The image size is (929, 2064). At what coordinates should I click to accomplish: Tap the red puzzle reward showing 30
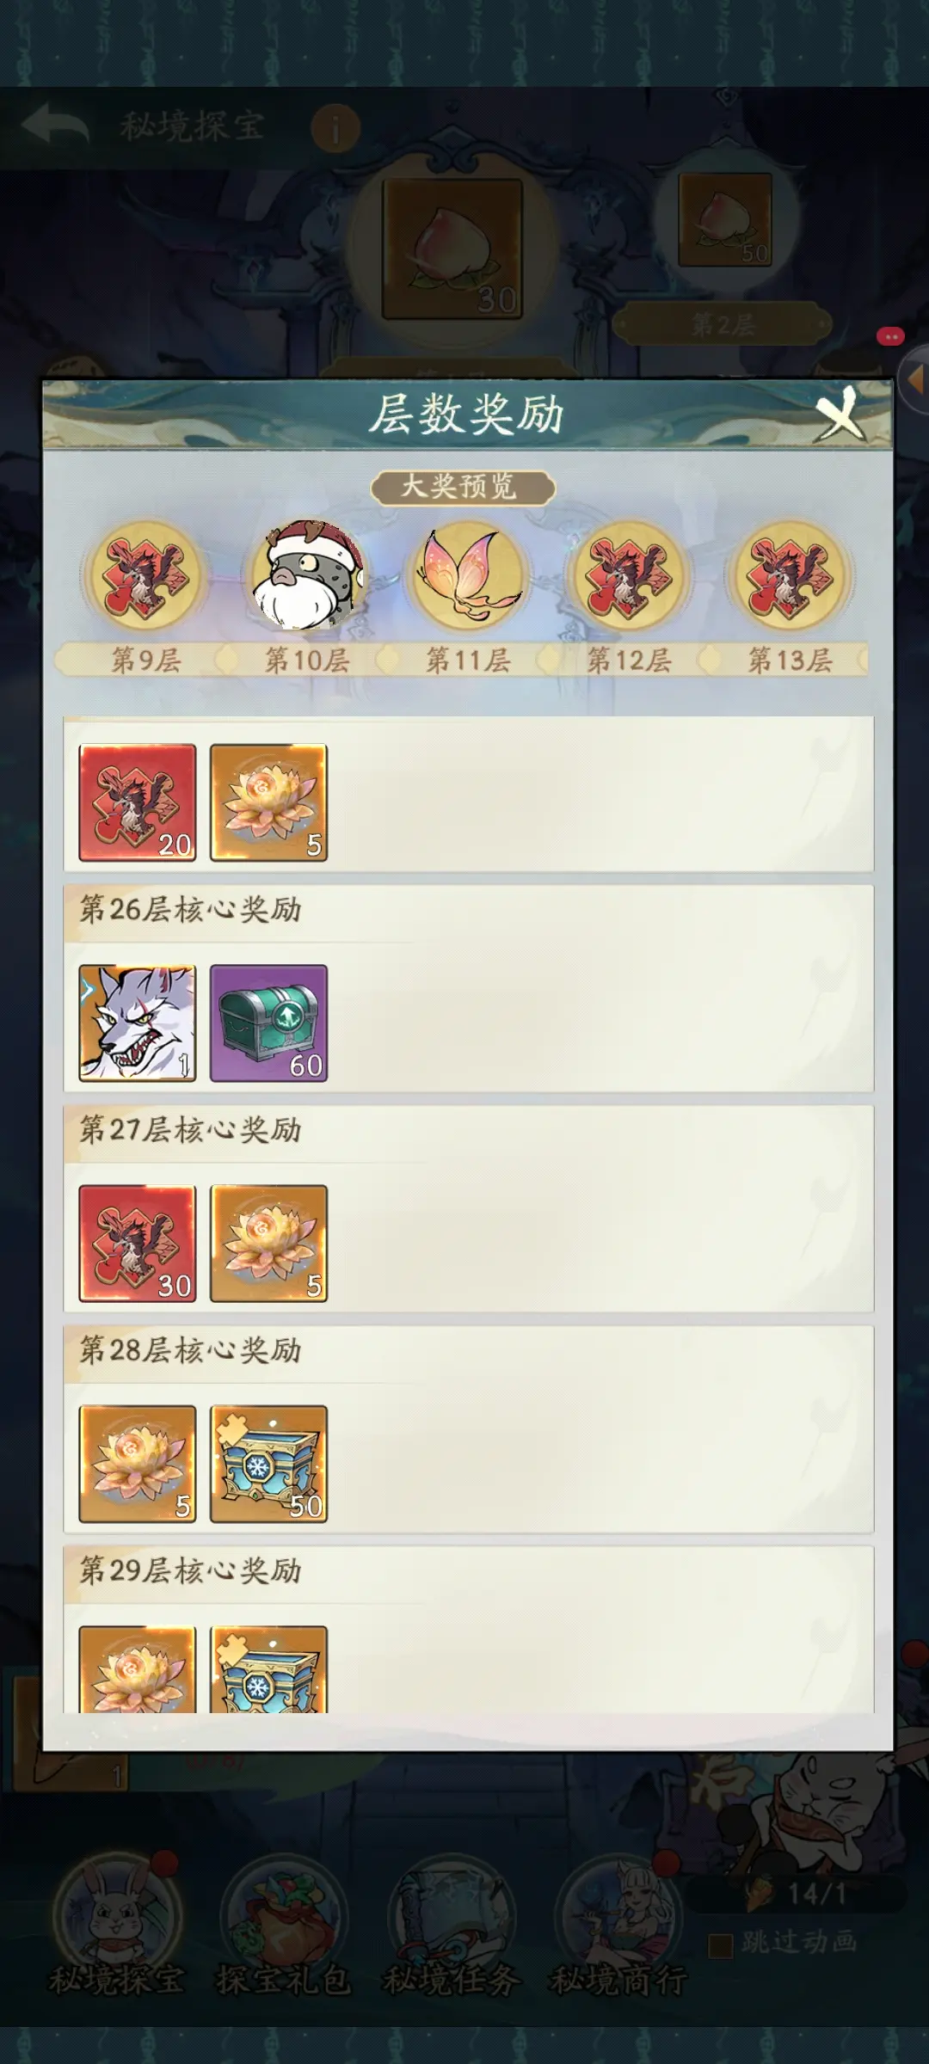click(x=138, y=1244)
